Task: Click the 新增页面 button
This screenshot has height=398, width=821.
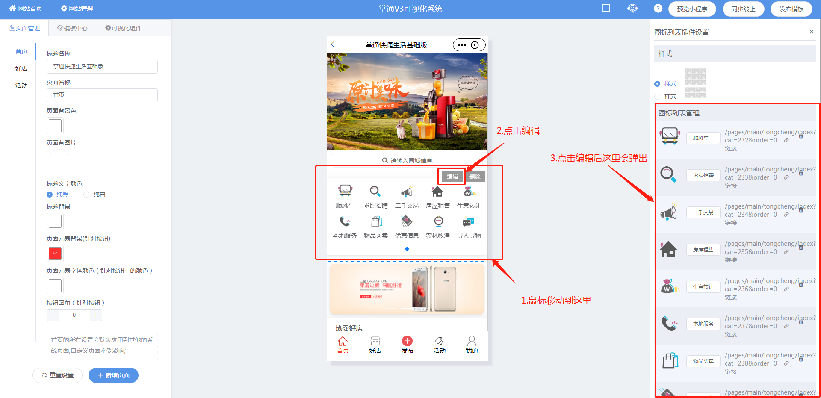Action: click(113, 375)
